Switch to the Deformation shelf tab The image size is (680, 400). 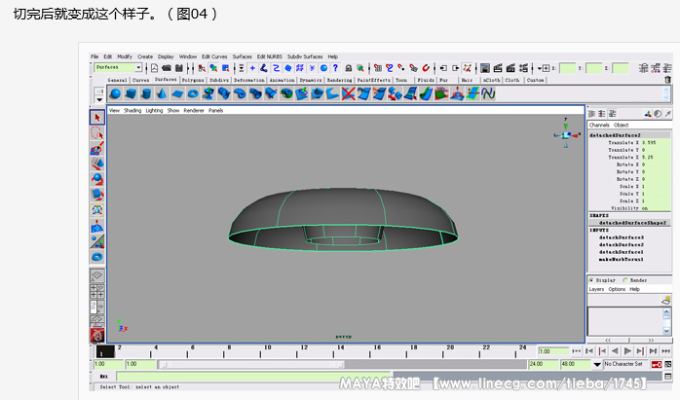click(249, 80)
